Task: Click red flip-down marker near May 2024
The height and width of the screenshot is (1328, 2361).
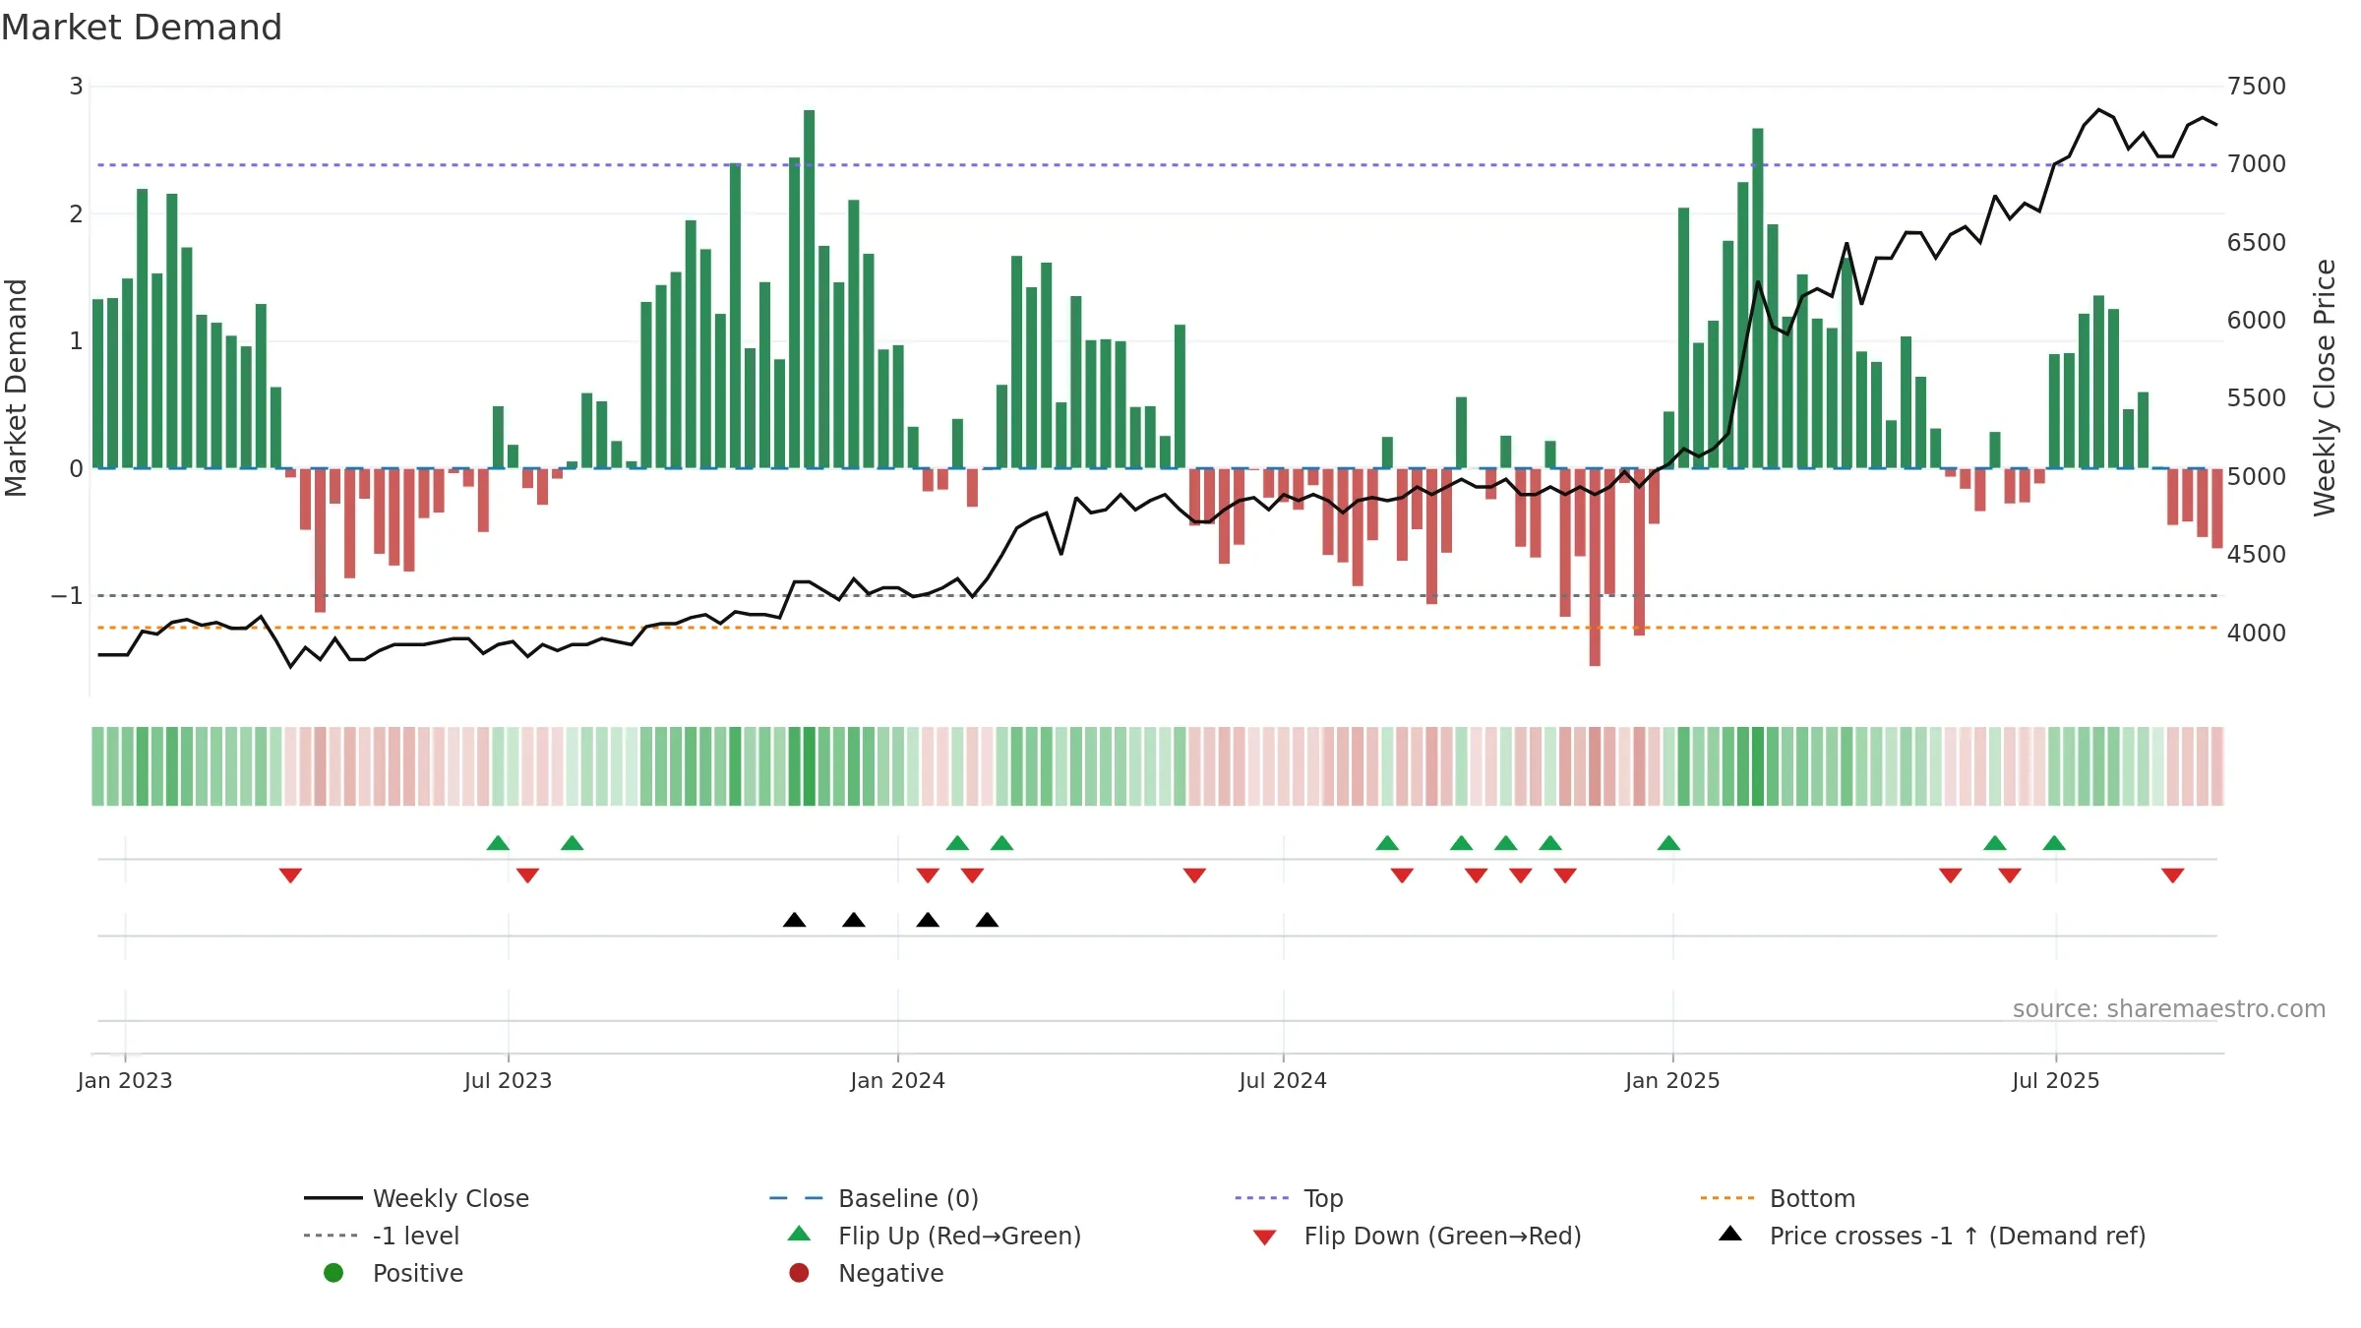Action: pos(1194,875)
